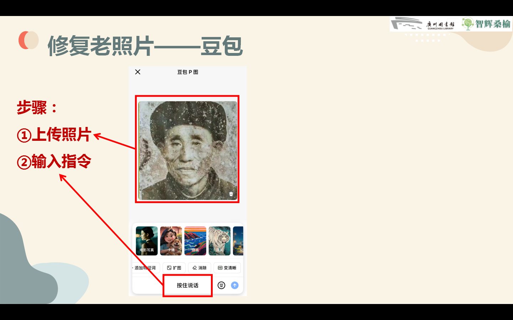Choose the 插画 illustration style thumbnail

195,241
